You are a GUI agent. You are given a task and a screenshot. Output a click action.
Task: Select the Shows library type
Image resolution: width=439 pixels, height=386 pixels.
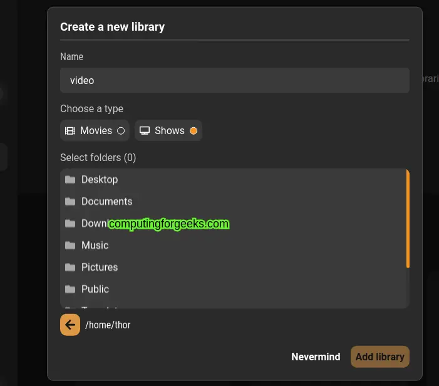[168, 130]
